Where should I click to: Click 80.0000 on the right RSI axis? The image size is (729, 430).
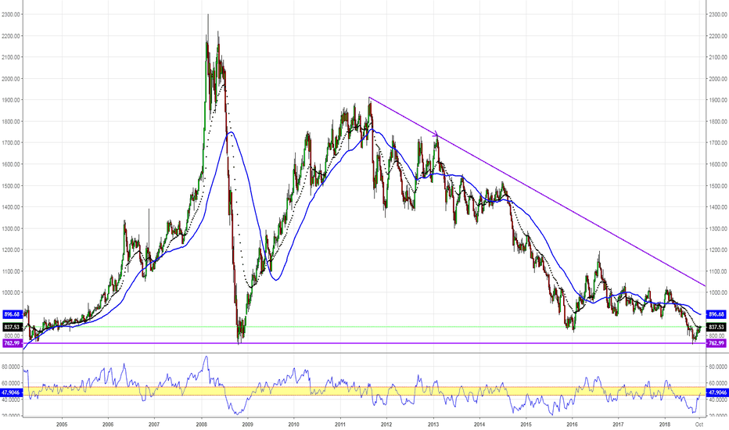tap(718, 367)
